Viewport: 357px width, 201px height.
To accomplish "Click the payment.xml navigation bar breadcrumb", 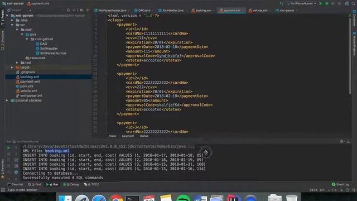I will 38,3.
